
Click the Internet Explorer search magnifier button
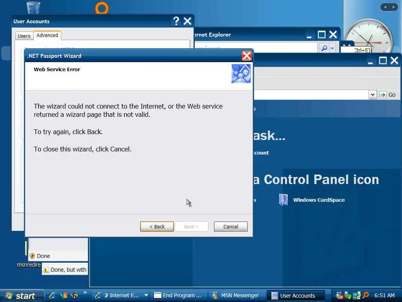point(324,48)
